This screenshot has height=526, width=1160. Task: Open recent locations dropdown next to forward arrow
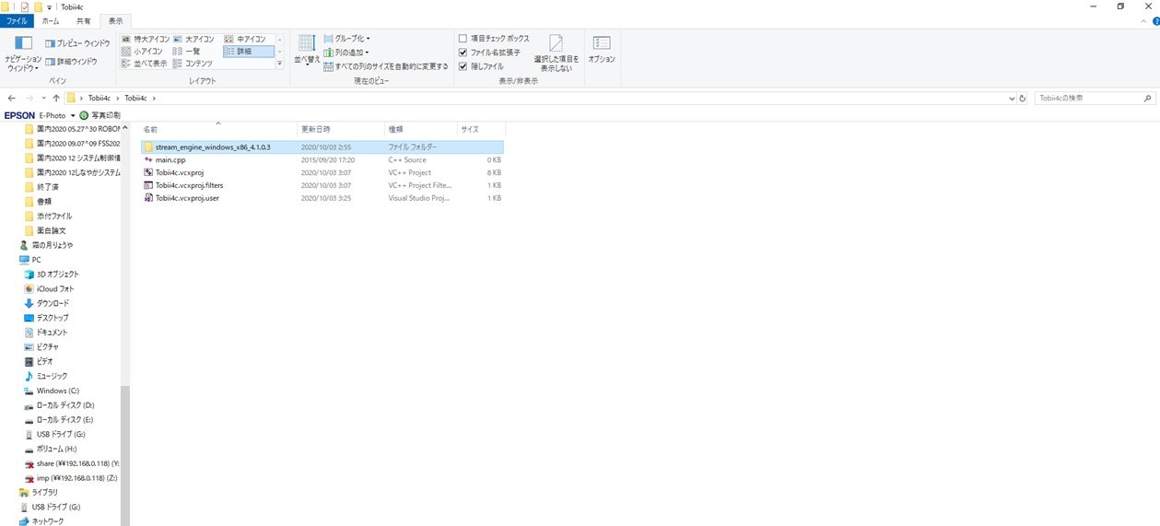42,98
